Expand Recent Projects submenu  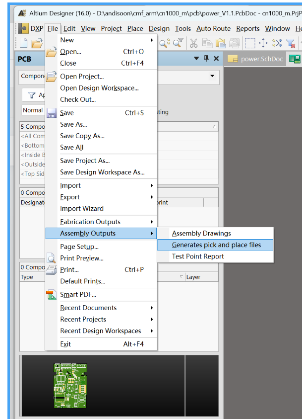pyautogui.click(x=101, y=319)
